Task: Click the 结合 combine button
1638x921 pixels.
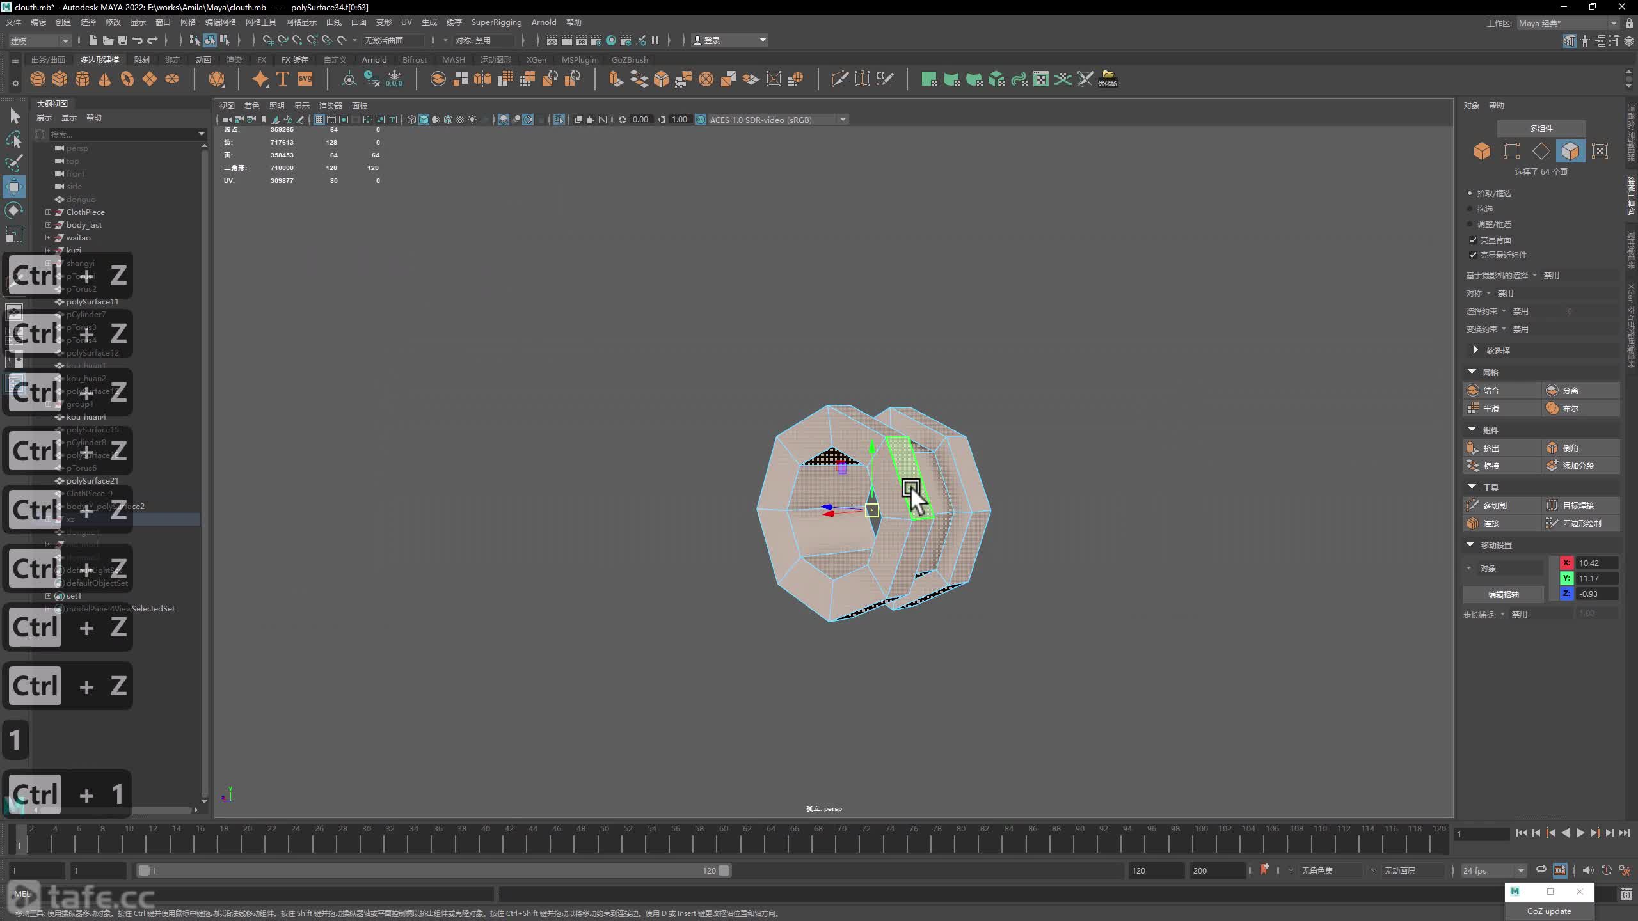Action: (1502, 390)
